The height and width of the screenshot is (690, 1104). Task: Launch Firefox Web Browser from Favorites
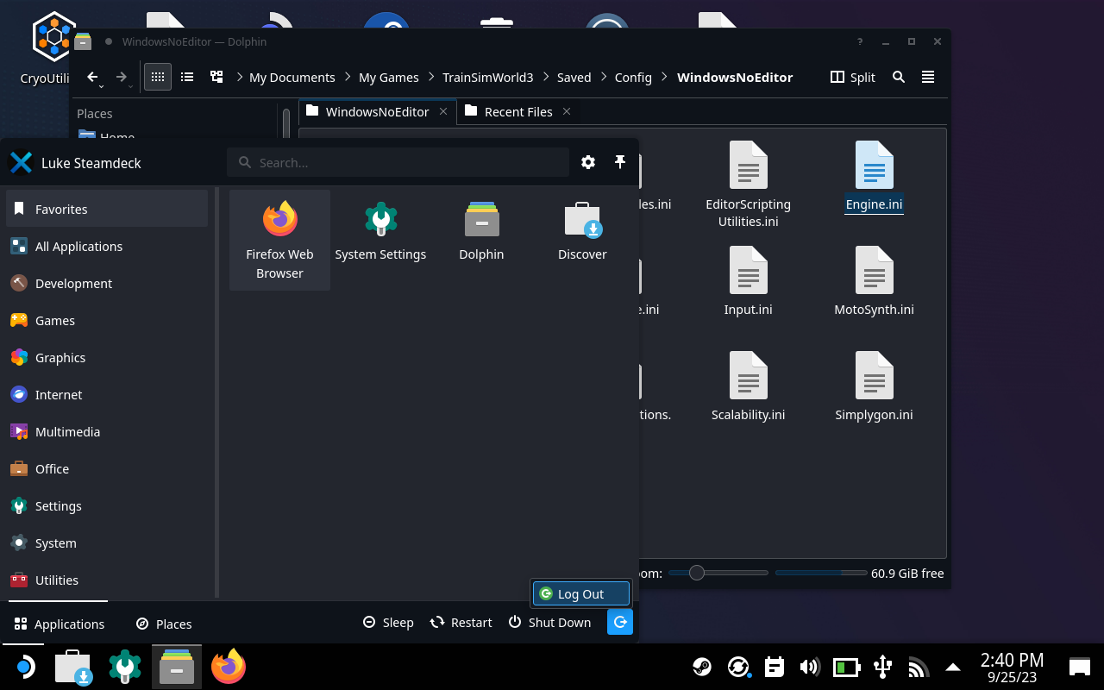279,239
